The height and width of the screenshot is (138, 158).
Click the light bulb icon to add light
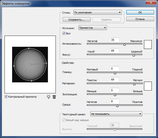coord(48,97)
